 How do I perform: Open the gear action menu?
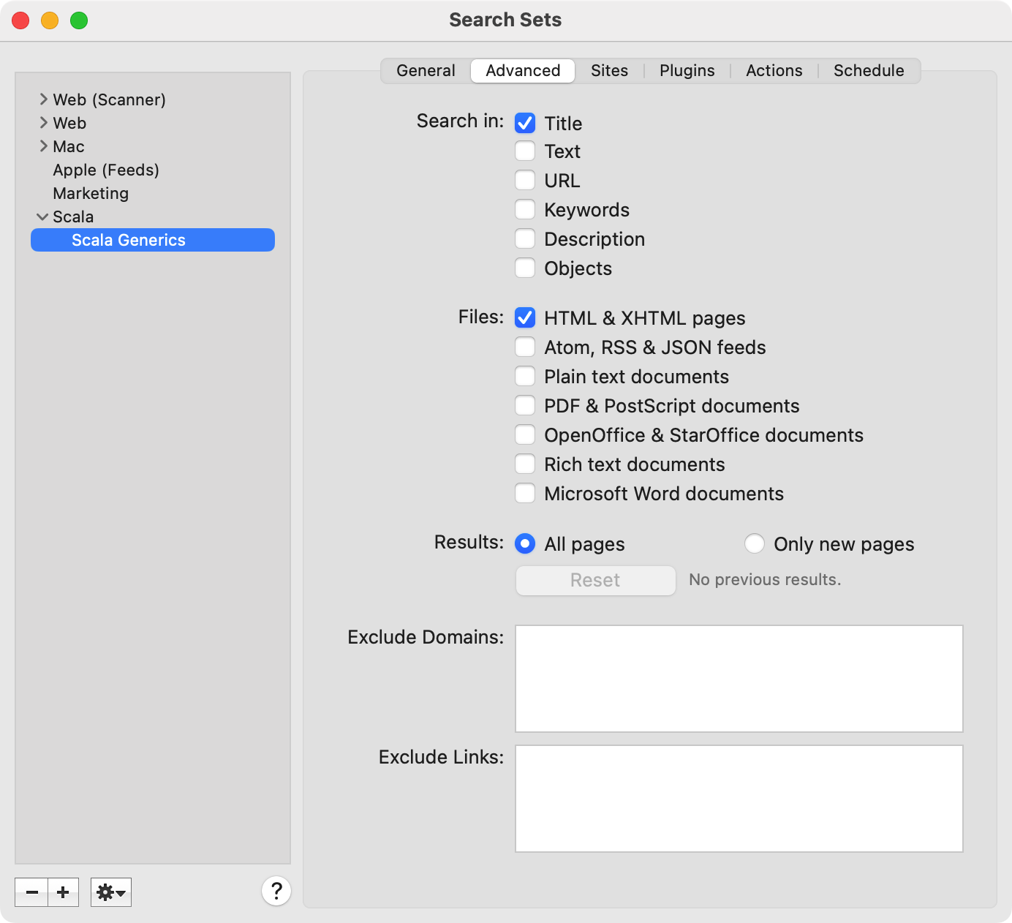[x=111, y=892]
